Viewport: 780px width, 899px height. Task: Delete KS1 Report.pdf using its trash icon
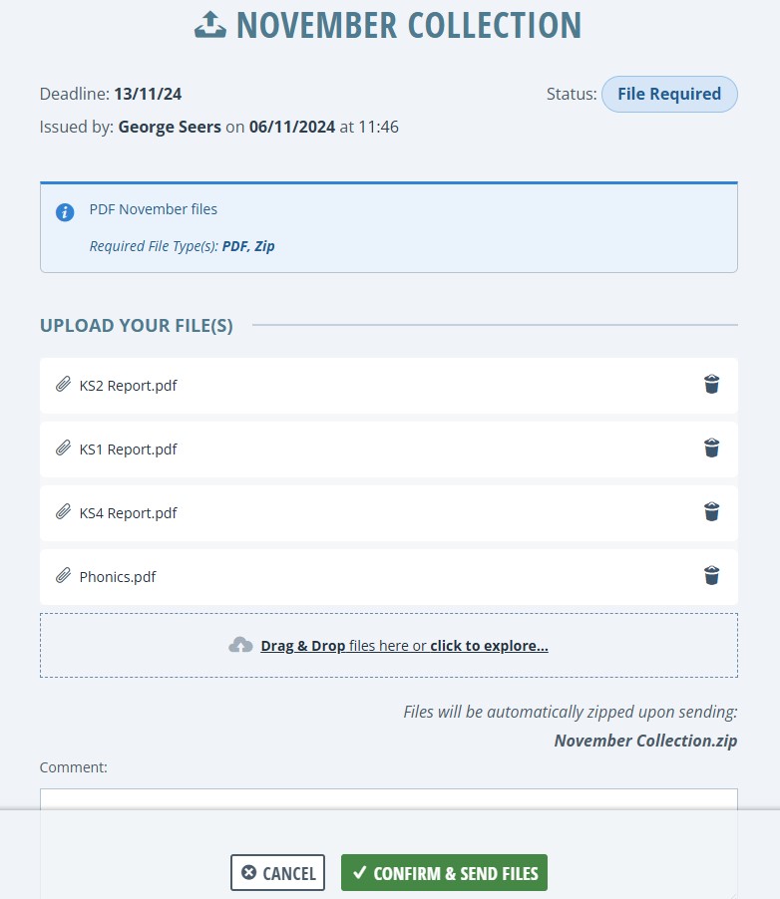click(x=711, y=448)
